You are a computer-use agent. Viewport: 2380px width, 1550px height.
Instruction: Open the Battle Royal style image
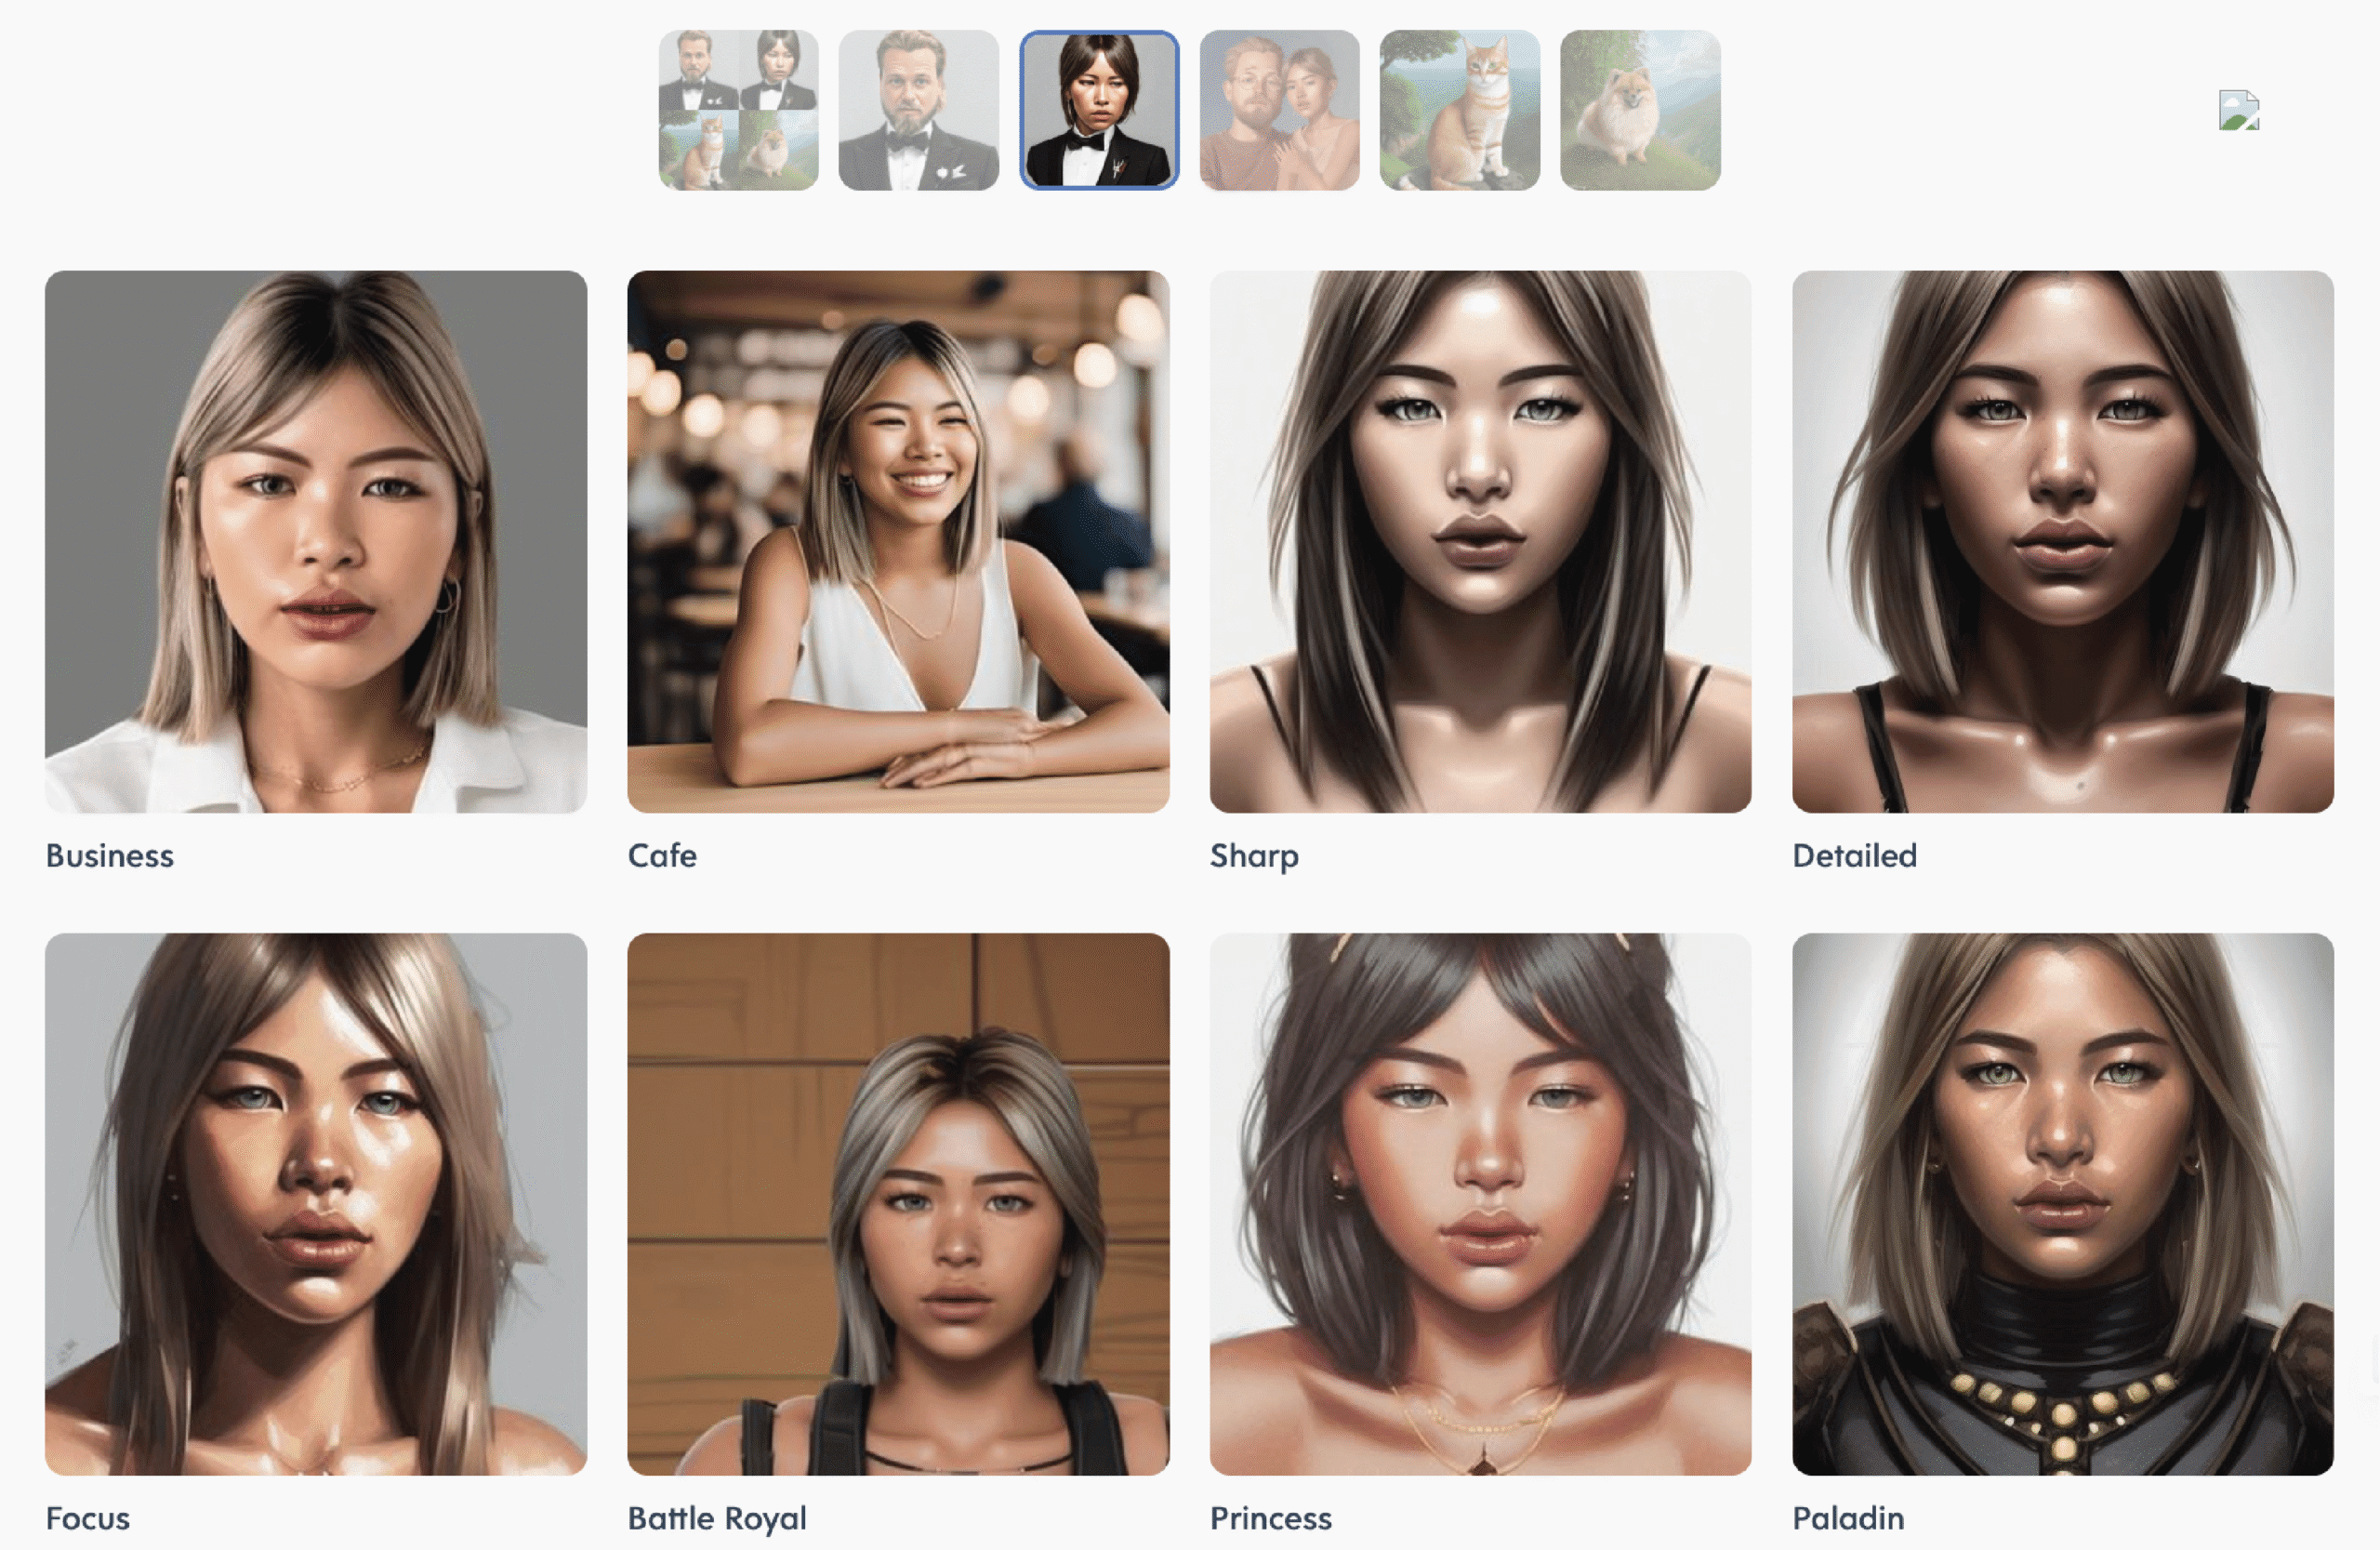point(898,1204)
